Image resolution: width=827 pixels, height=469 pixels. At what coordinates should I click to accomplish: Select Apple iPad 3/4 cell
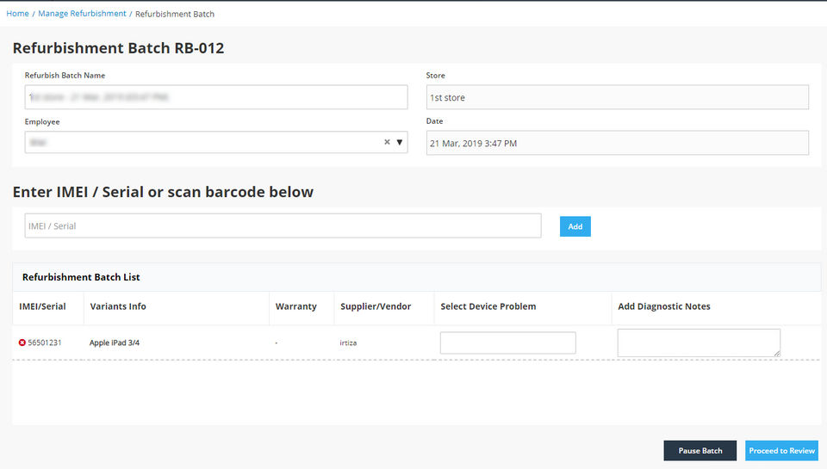[x=115, y=342]
